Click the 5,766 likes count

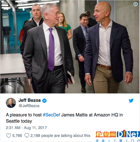17,136
